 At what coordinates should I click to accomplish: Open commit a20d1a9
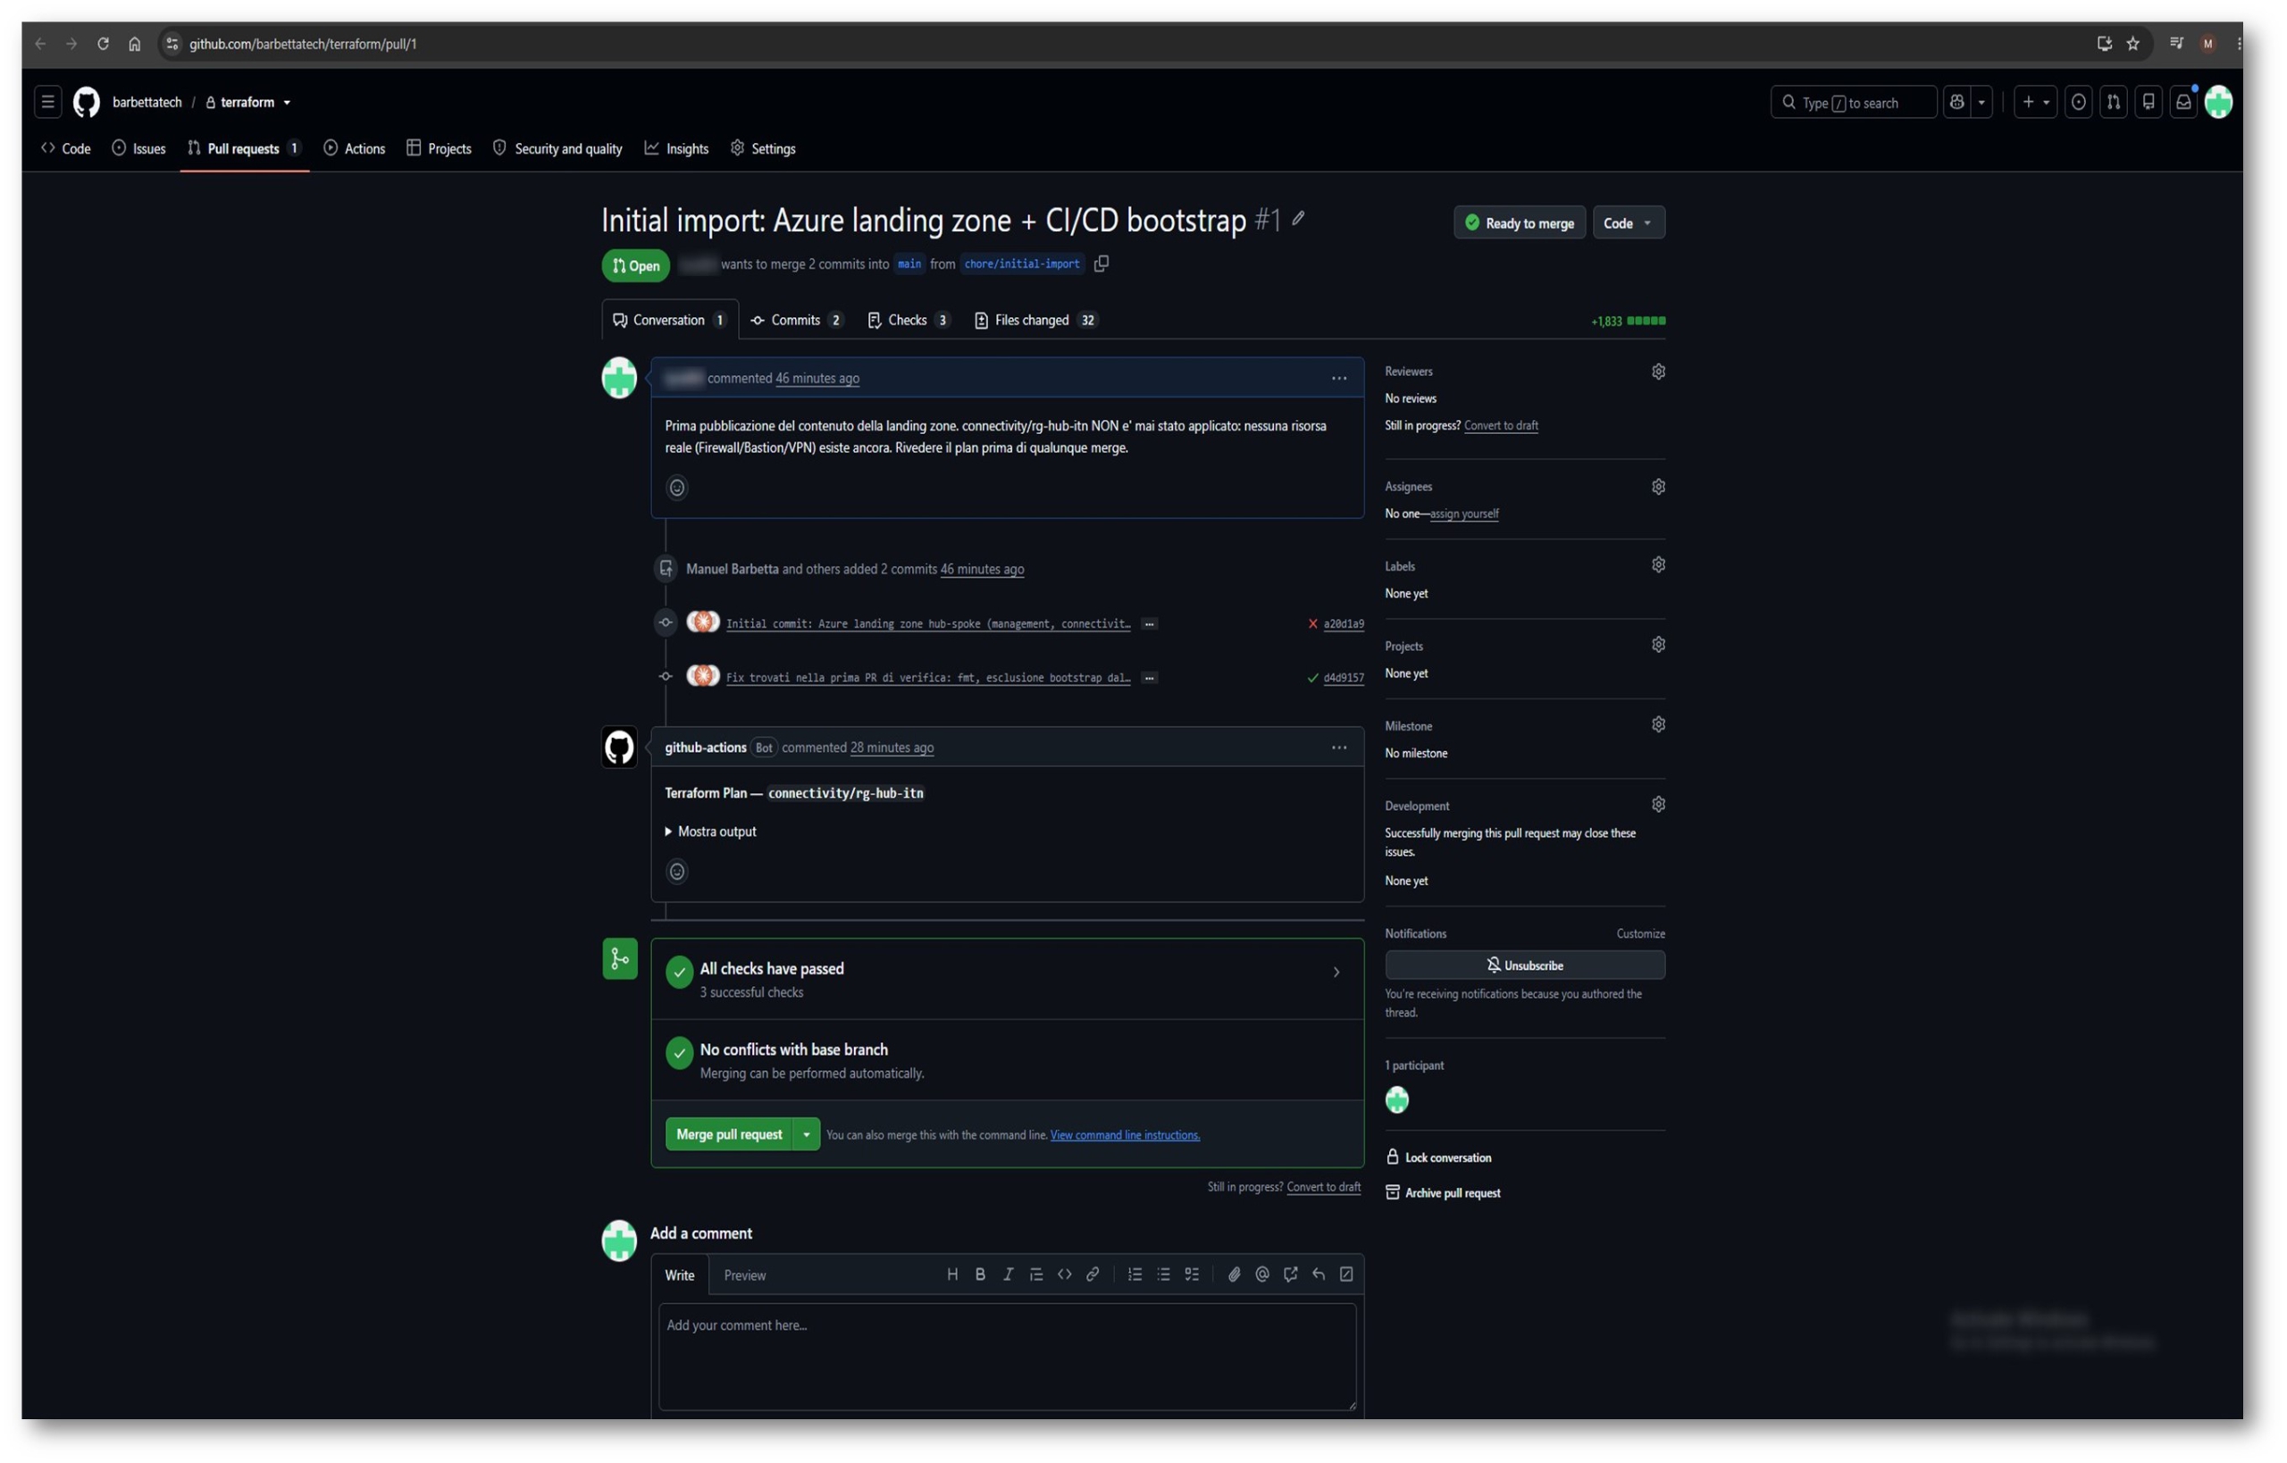coord(1344,625)
